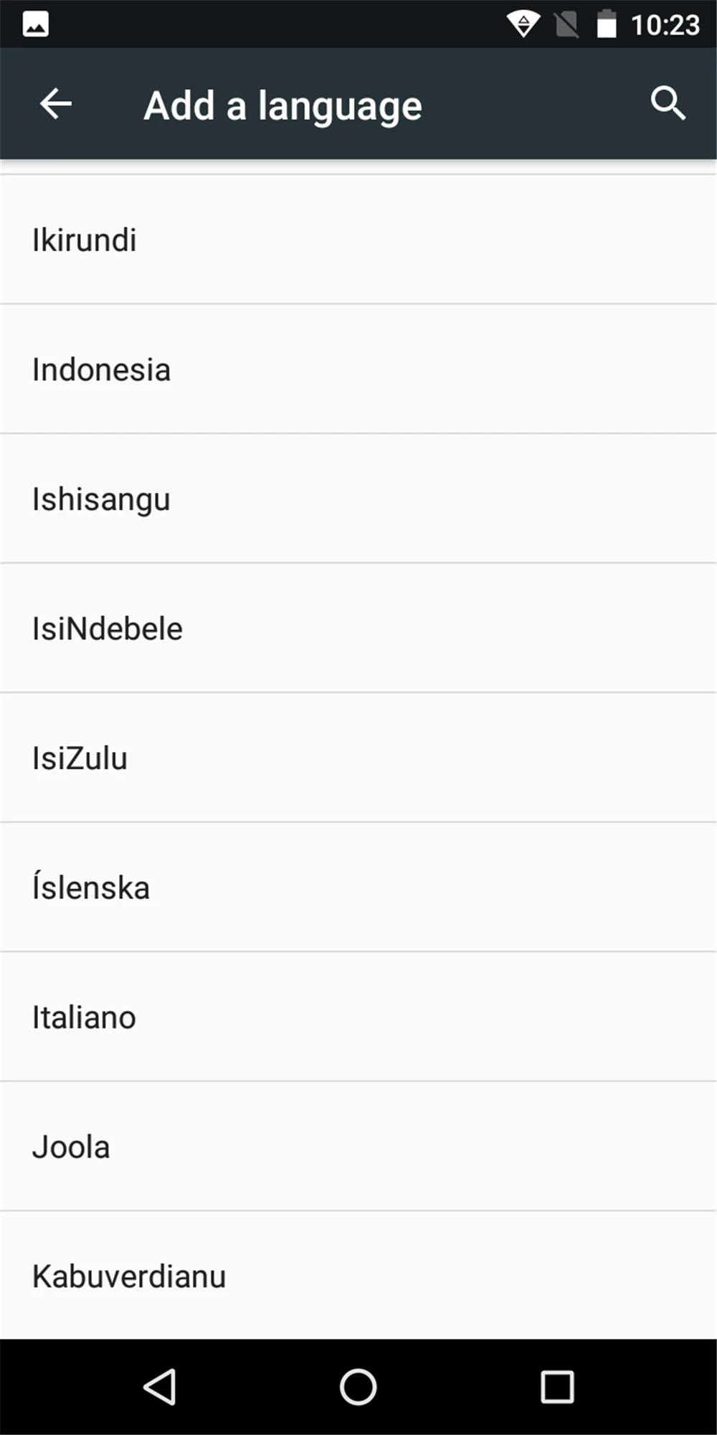
Task: Add Joola as a language
Action: pos(358,1147)
